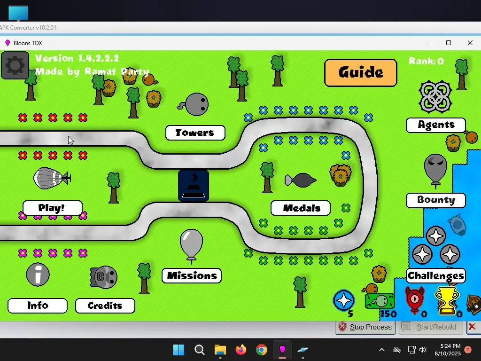Show hidden system tray icons
This screenshot has width=481, height=361.
[382, 350]
